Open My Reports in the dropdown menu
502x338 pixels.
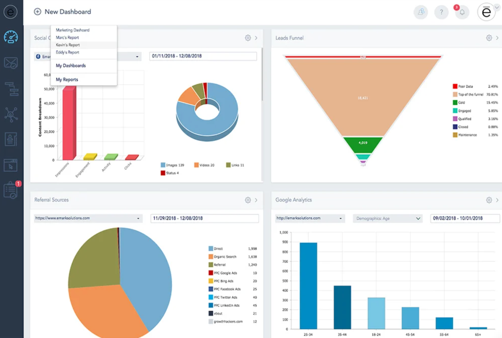coord(67,79)
